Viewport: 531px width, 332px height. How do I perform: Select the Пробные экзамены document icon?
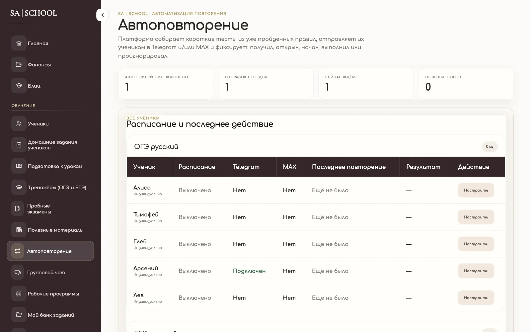pos(18,208)
